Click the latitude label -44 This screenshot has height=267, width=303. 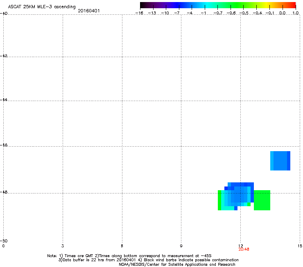(3, 100)
